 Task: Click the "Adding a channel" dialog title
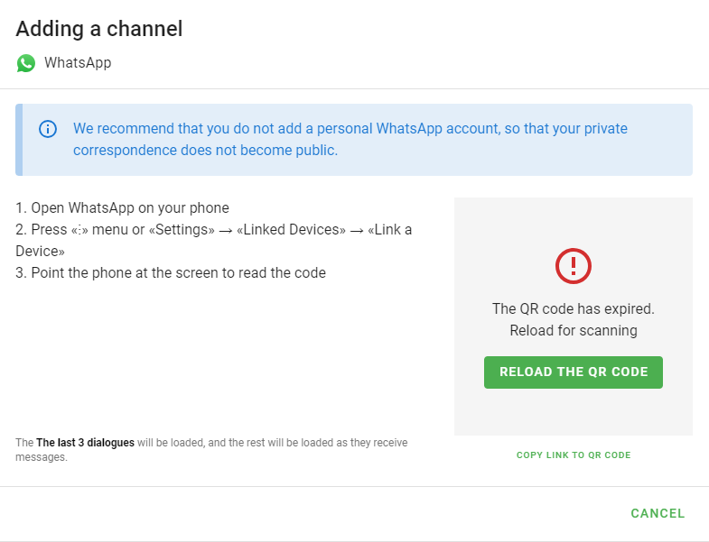click(x=99, y=29)
